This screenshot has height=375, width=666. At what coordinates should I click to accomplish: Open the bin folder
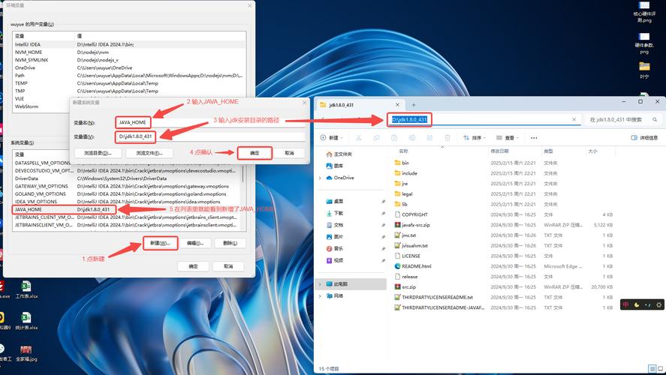(x=405, y=163)
